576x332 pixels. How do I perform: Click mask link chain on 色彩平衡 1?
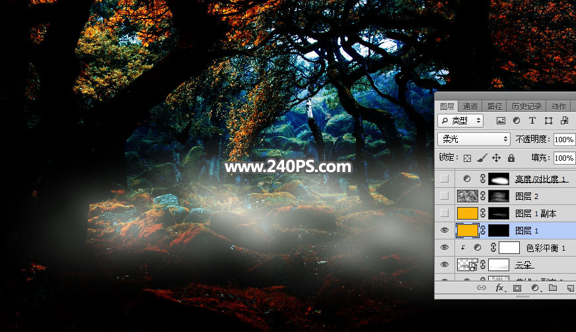click(493, 248)
